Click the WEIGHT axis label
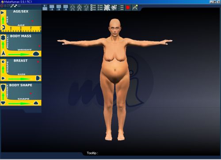This screenshot has width=221, height=160. click(24, 50)
